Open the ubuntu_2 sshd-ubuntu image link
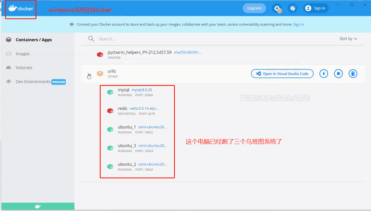Viewport: 371px width, 211px height. pyautogui.click(x=153, y=164)
